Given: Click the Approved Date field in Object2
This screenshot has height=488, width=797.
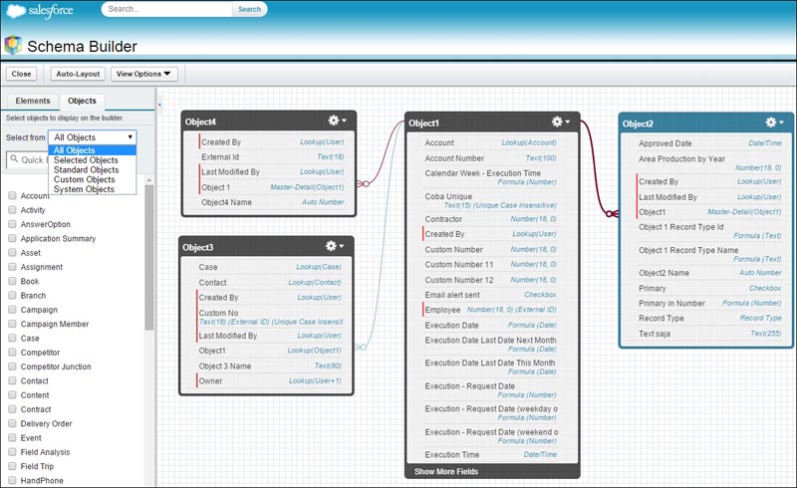Looking at the screenshot, I should pos(709,143).
